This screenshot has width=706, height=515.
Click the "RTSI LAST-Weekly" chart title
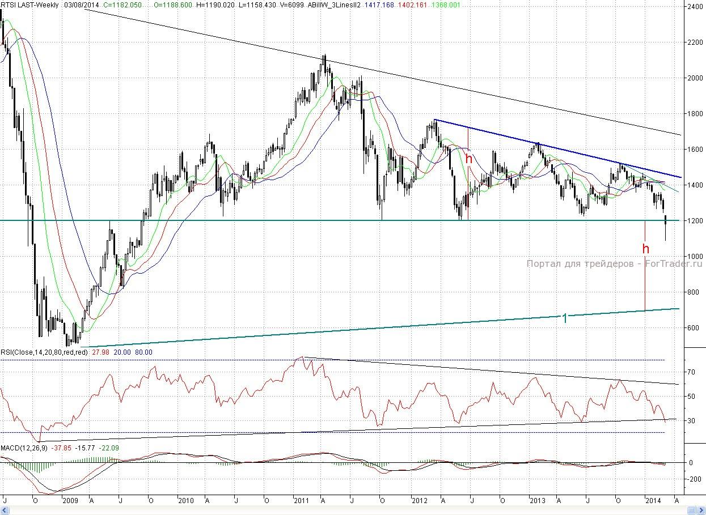click(31, 5)
